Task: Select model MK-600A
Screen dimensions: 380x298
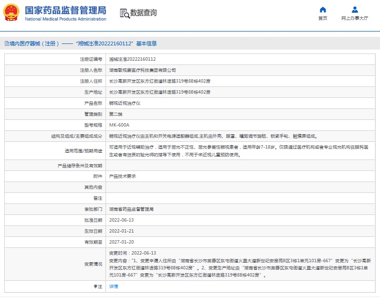Action: point(119,125)
